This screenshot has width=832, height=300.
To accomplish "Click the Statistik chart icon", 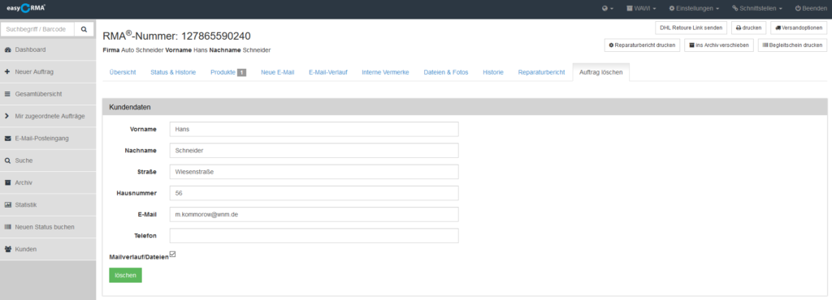I will [8, 205].
